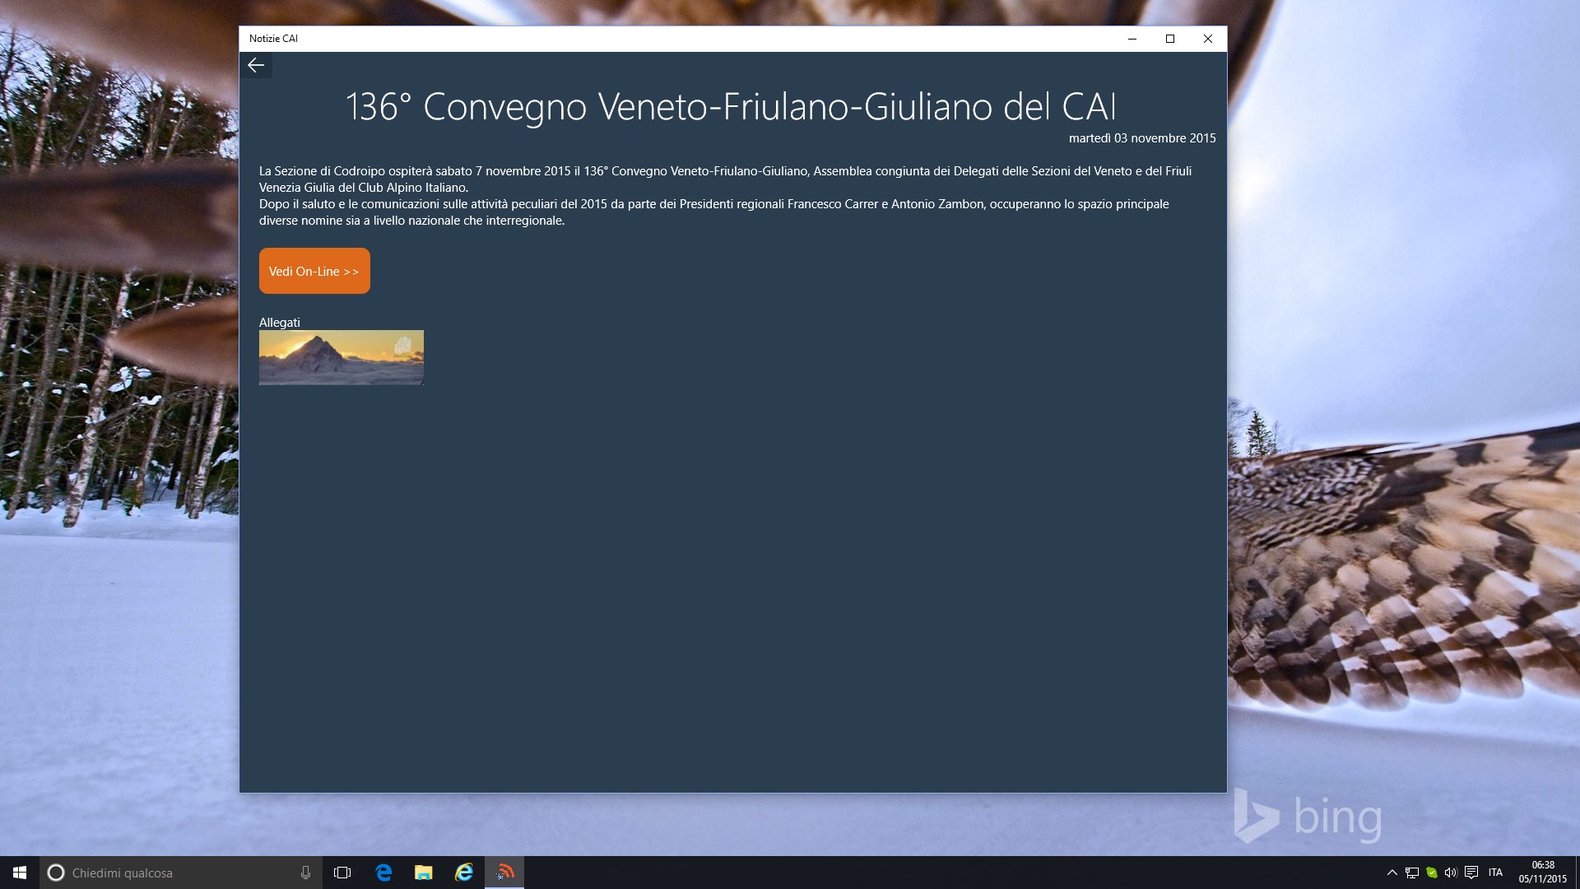Expand hidden system tray icons

[x=1392, y=873]
